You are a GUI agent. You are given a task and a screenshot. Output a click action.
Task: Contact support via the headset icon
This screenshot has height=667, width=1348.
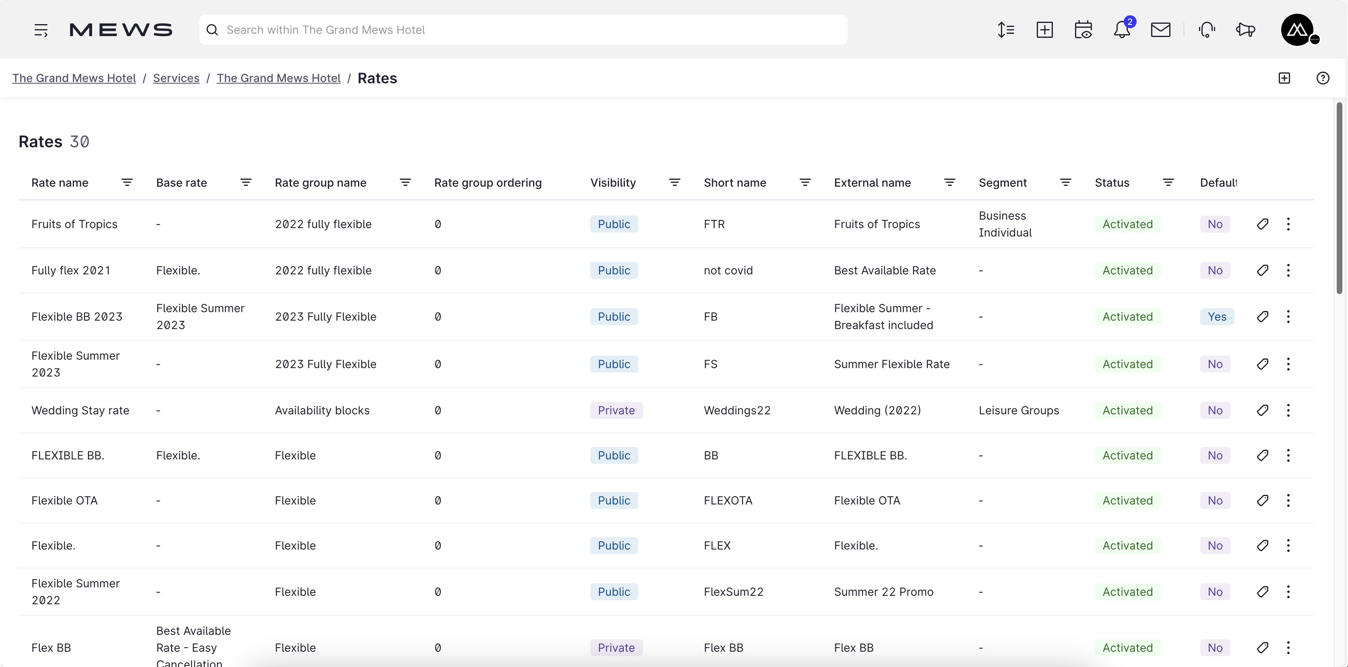tap(1206, 30)
